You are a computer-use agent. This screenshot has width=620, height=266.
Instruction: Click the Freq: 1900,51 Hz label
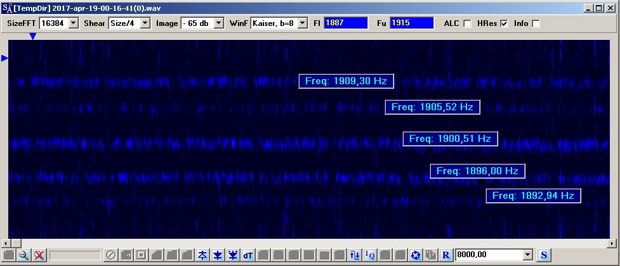coord(450,139)
